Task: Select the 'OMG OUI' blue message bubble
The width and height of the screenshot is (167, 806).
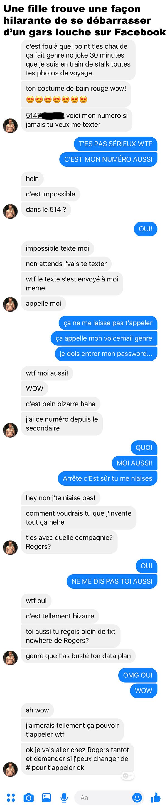Action: coord(138,675)
